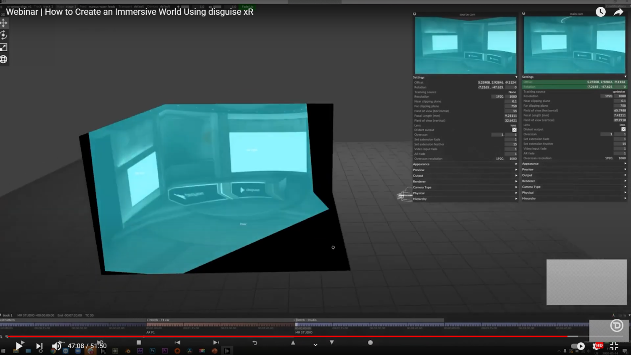Exit full screen mode
Viewport: 631px width, 355px height.
614,346
